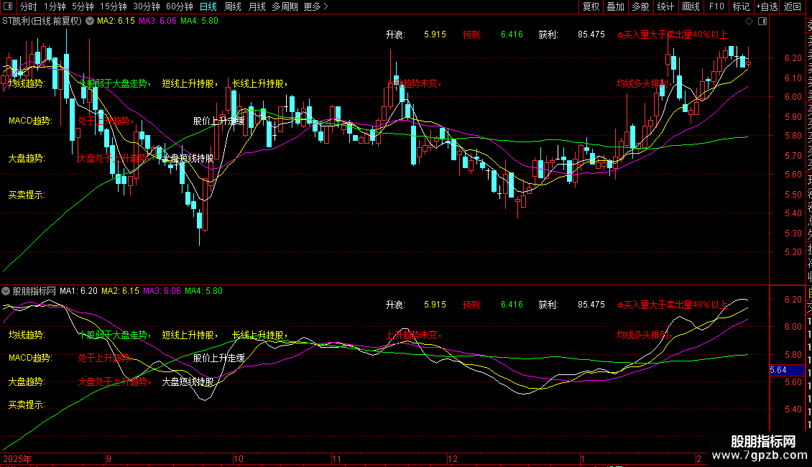
Task: Click the 股朋指标网 indicator name
Action: click(34, 291)
